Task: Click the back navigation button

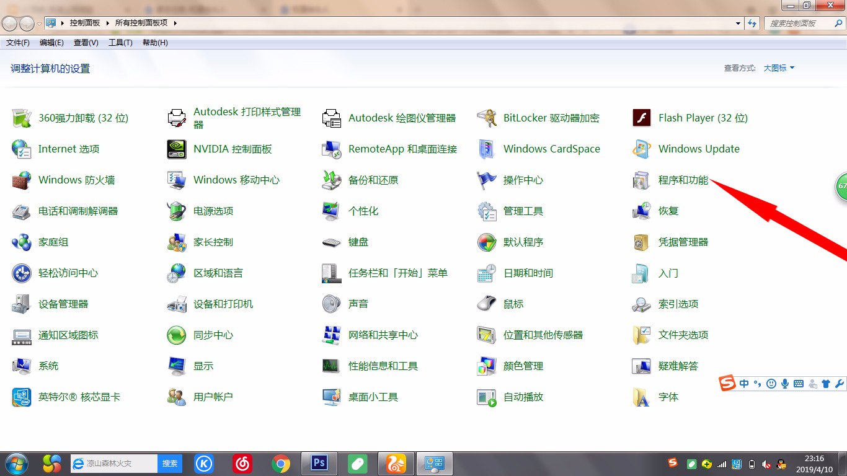Action: 9,23
